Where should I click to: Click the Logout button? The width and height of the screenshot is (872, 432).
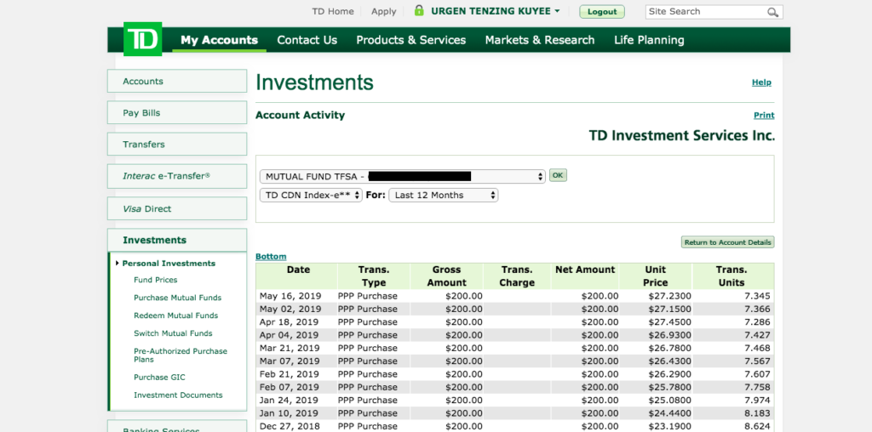click(602, 12)
